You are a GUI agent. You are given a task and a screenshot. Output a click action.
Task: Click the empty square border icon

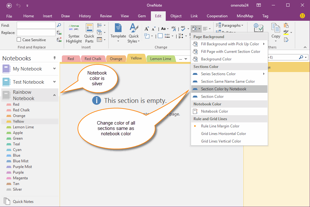[160, 36]
